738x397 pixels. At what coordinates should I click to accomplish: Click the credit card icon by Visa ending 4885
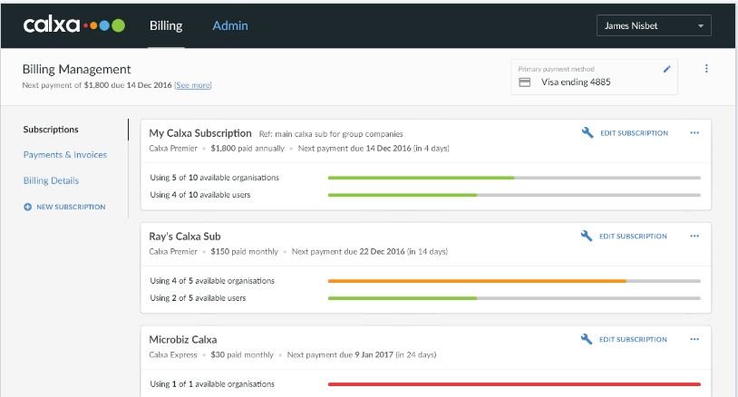pyautogui.click(x=524, y=82)
